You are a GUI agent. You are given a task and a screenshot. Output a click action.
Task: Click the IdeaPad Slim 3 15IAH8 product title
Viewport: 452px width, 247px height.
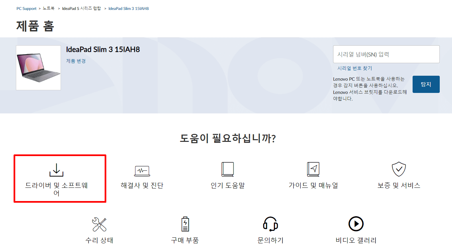click(x=103, y=50)
